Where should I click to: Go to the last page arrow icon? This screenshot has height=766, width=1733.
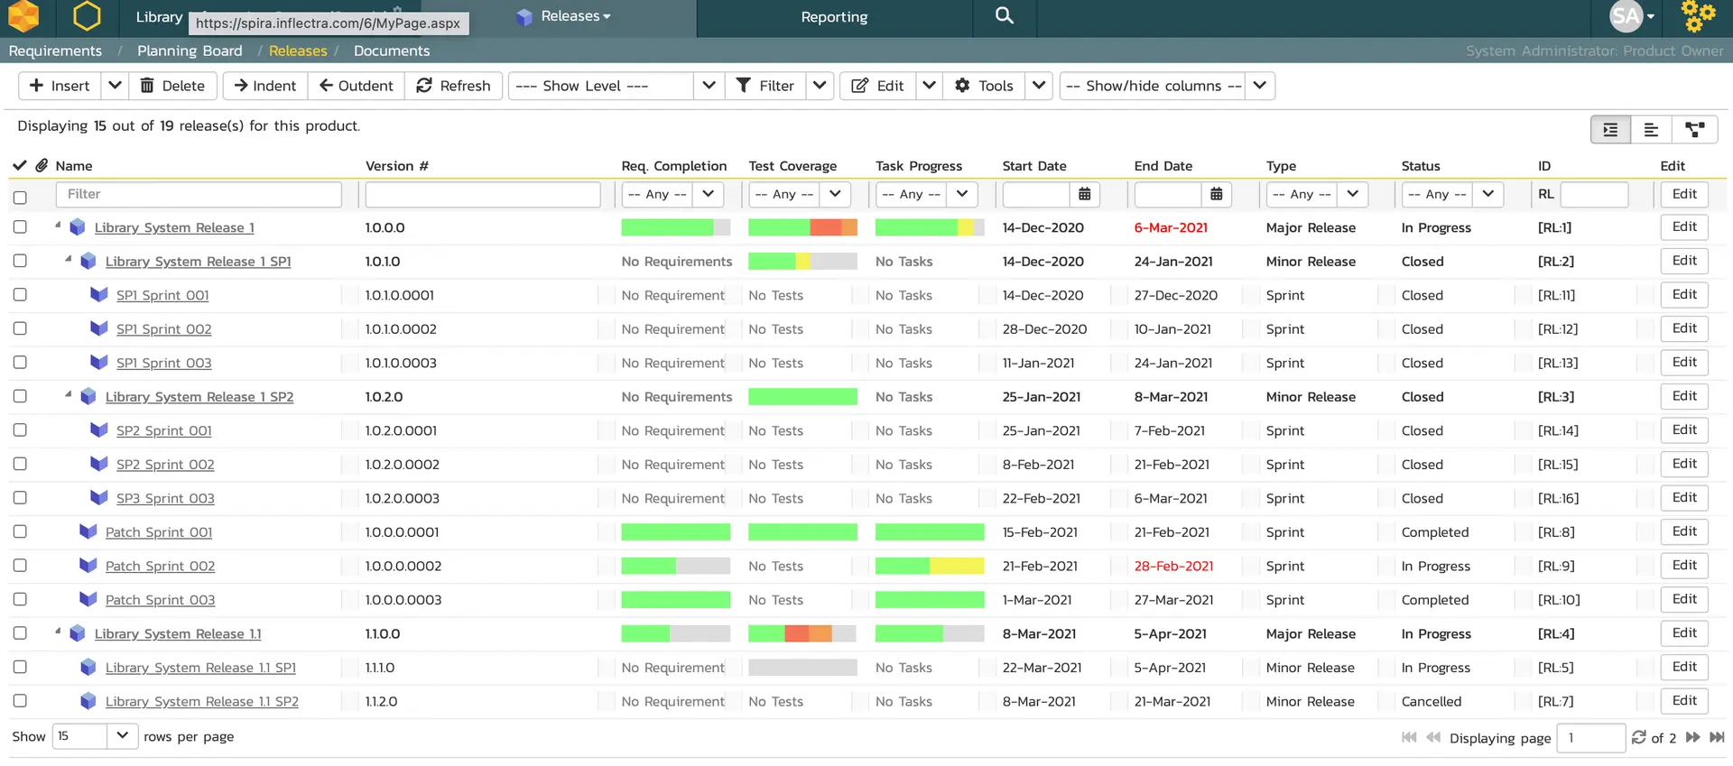click(x=1716, y=737)
